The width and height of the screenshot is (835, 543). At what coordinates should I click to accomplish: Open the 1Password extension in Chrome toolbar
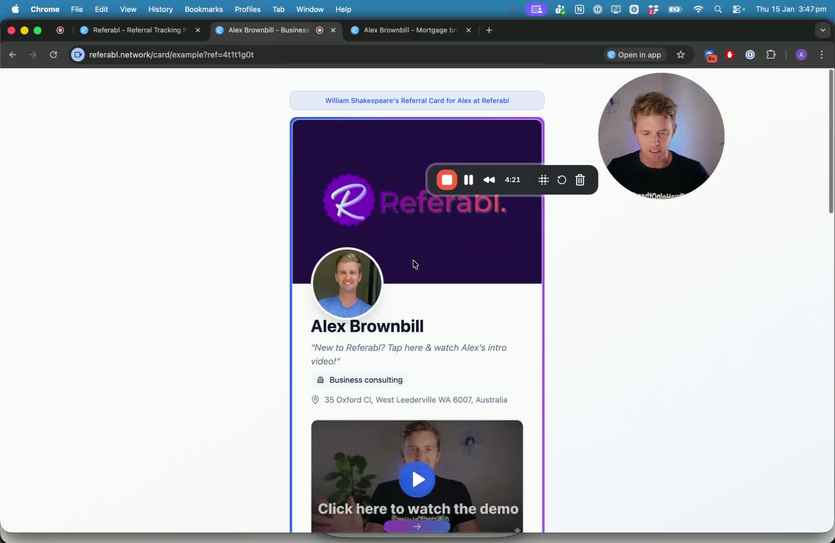[750, 55]
